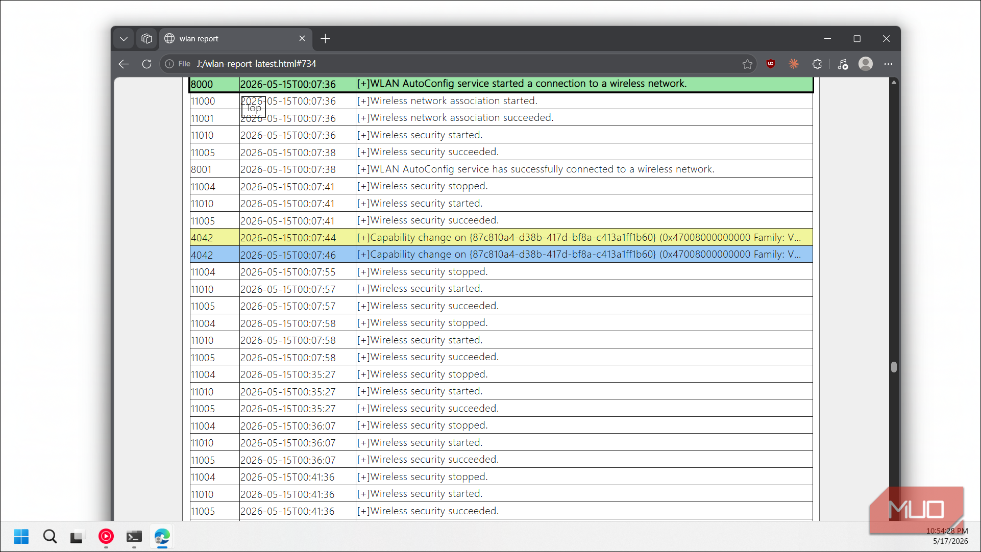Open the Terminal taskbar icon
Screen dimensions: 981x552
(134, 536)
